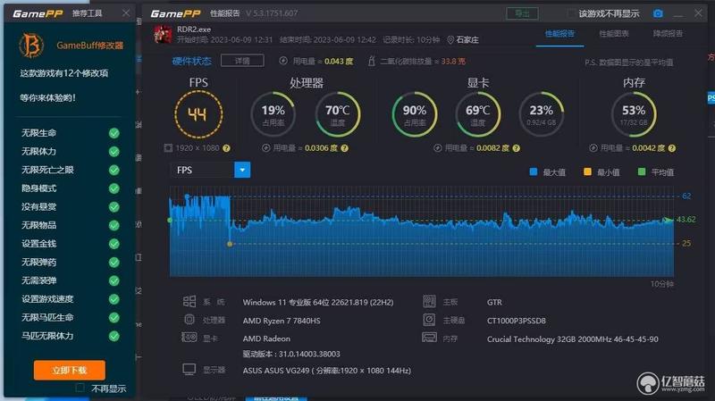715x401 pixels.
Task: Click the memory stick icon beside Crucial Technology
Action: coord(429,338)
